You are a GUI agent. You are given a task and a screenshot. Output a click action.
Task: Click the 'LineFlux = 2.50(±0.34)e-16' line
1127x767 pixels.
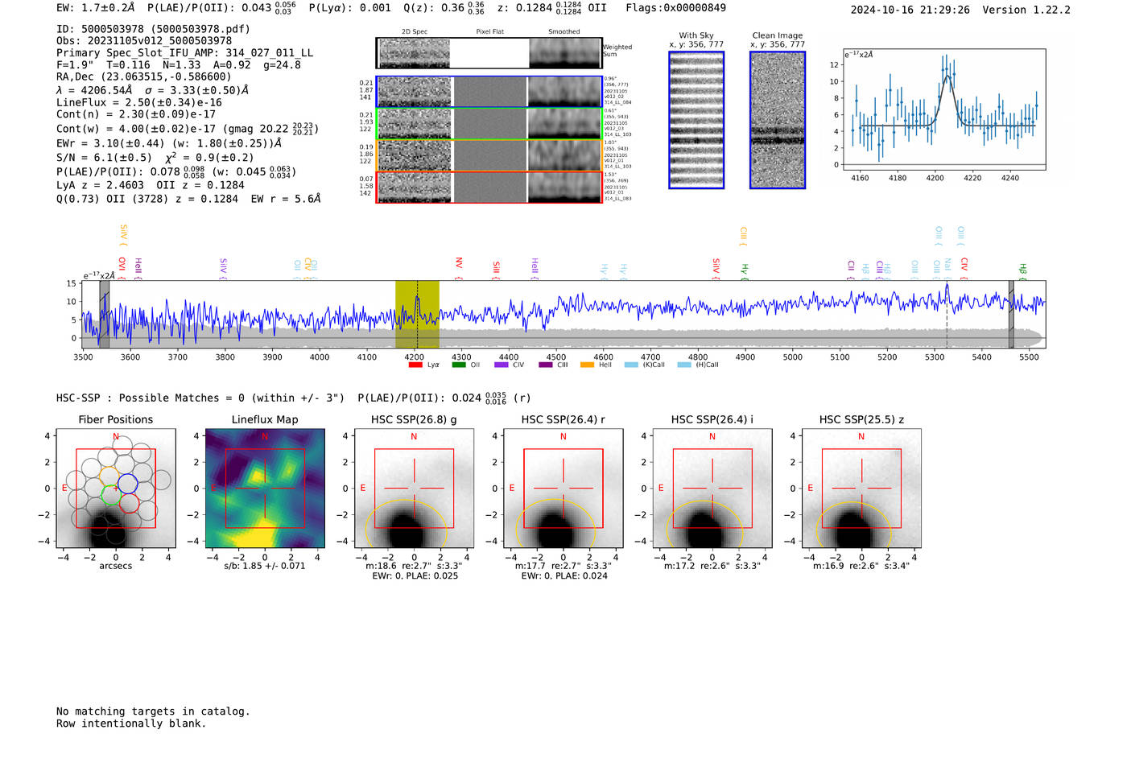pos(139,102)
